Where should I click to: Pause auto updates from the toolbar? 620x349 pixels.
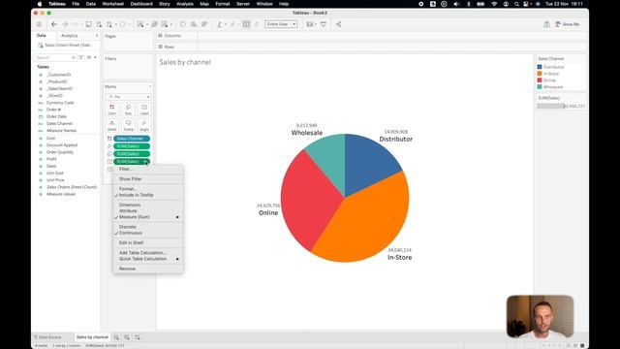109,24
